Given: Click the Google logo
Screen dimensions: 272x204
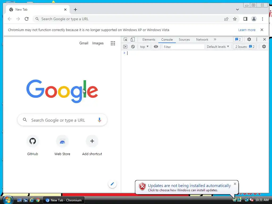Looking at the screenshot, I should pyautogui.click(x=62, y=91).
